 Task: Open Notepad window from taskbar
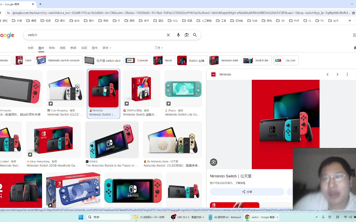point(224,217)
